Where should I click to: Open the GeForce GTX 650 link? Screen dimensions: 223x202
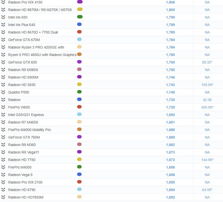coord(22,62)
